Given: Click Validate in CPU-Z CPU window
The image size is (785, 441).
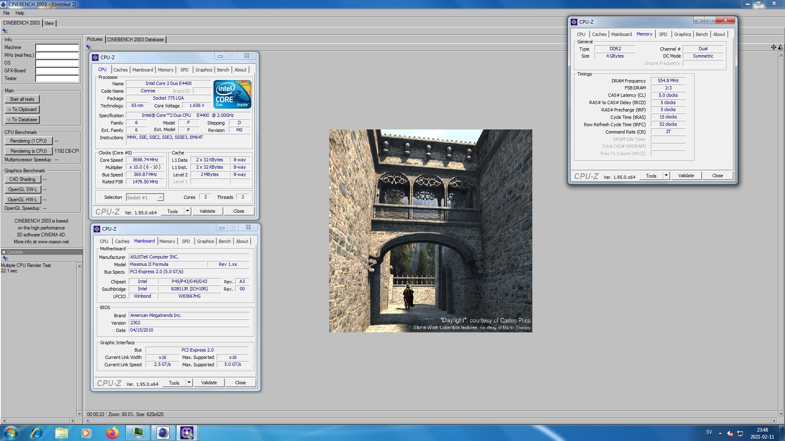Looking at the screenshot, I should point(207,211).
